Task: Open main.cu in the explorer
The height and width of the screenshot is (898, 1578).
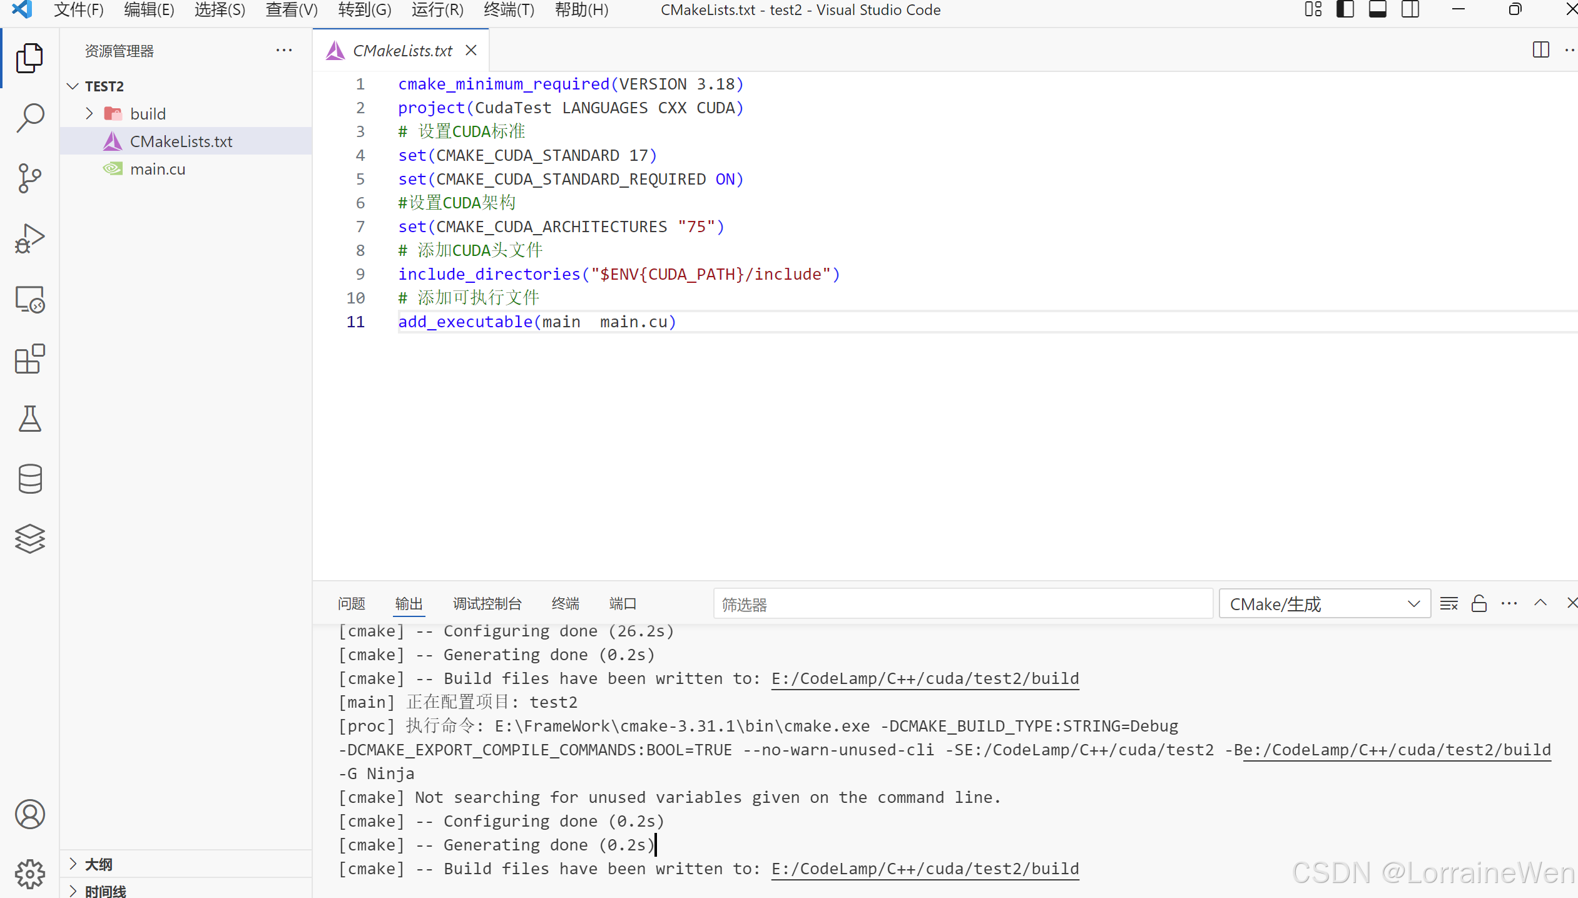Action: click(x=158, y=169)
